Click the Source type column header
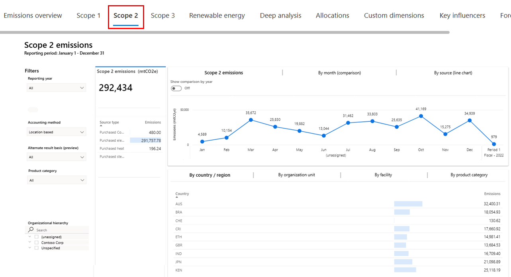Image resolution: width=511 pixels, height=277 pixels. [x=109, y=123]
